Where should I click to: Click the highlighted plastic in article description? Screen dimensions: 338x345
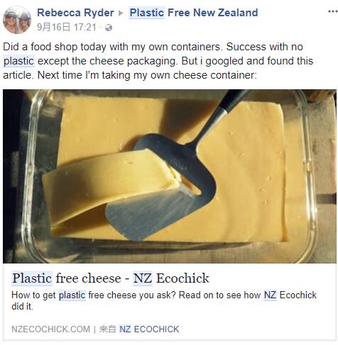click(72, 295)
